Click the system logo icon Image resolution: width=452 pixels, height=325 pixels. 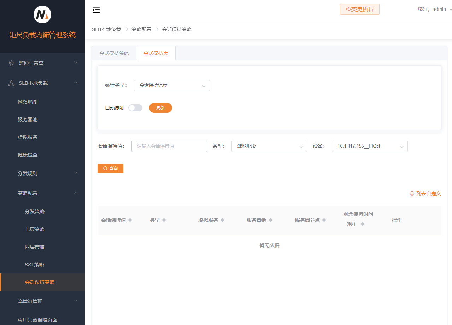point(42,15)
